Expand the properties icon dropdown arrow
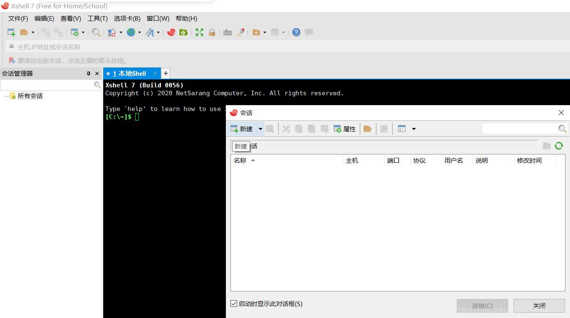The image size is (570, 318). [x=83, y=32]
